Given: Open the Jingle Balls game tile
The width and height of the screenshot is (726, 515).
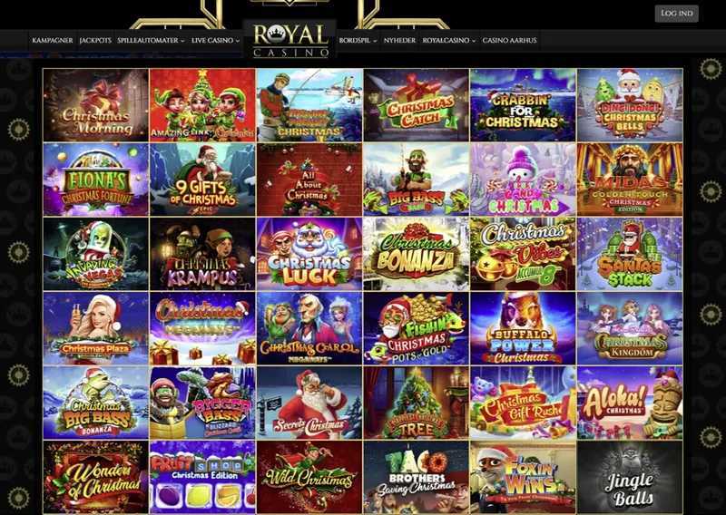Looking at the screenshot, I should click(x=630, y=478).
